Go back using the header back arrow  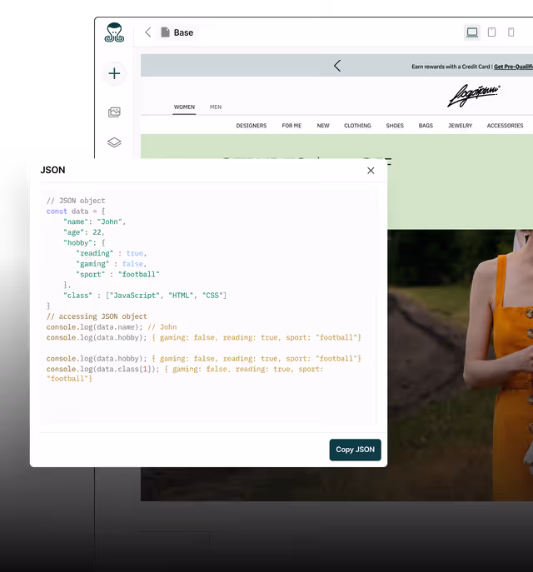[x=148, y=32]
